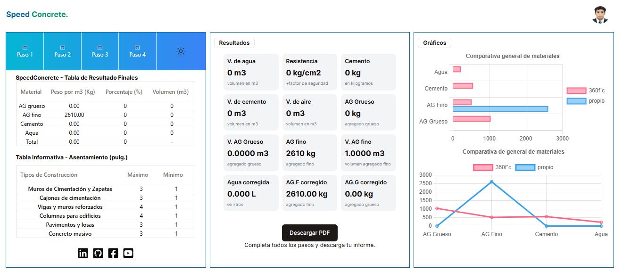Click the user profile avatar
The image size is (622, 280).
click(x=600, y=15)
